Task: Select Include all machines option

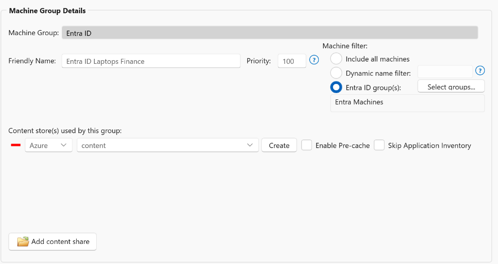Action: 336,59
